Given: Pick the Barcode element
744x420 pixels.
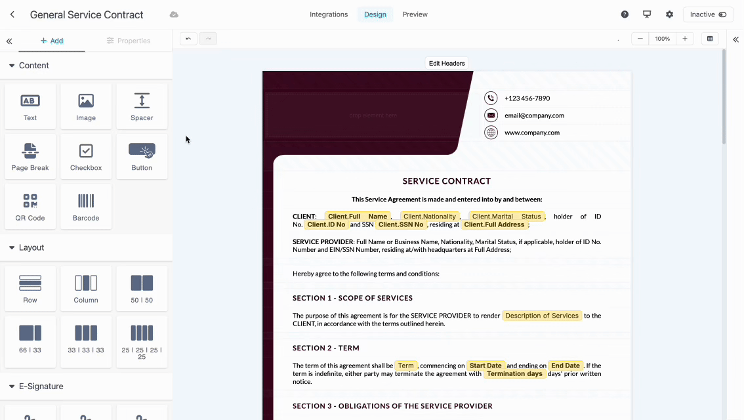Looking at the screenshot, I should click(x=86, y=206).
